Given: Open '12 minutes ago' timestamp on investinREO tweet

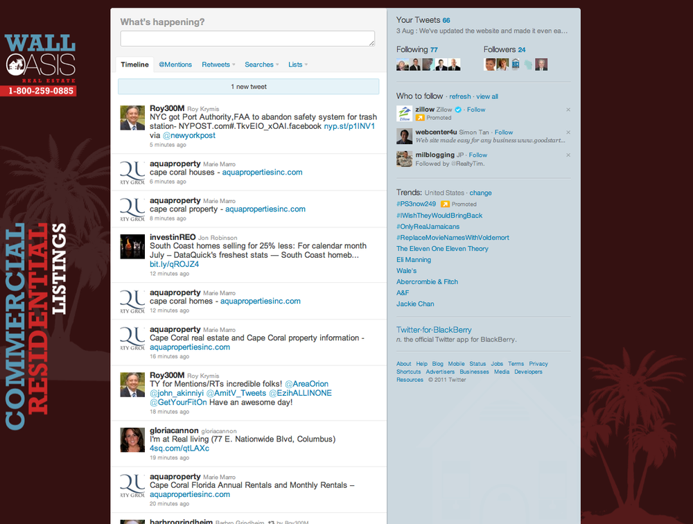Looking at the screenshot, I should tap(169, 274).
